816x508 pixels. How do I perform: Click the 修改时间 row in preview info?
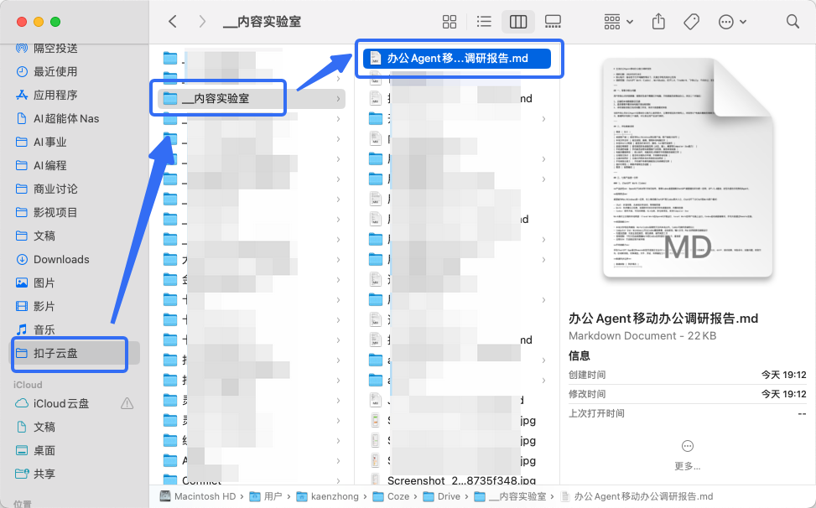688,394
